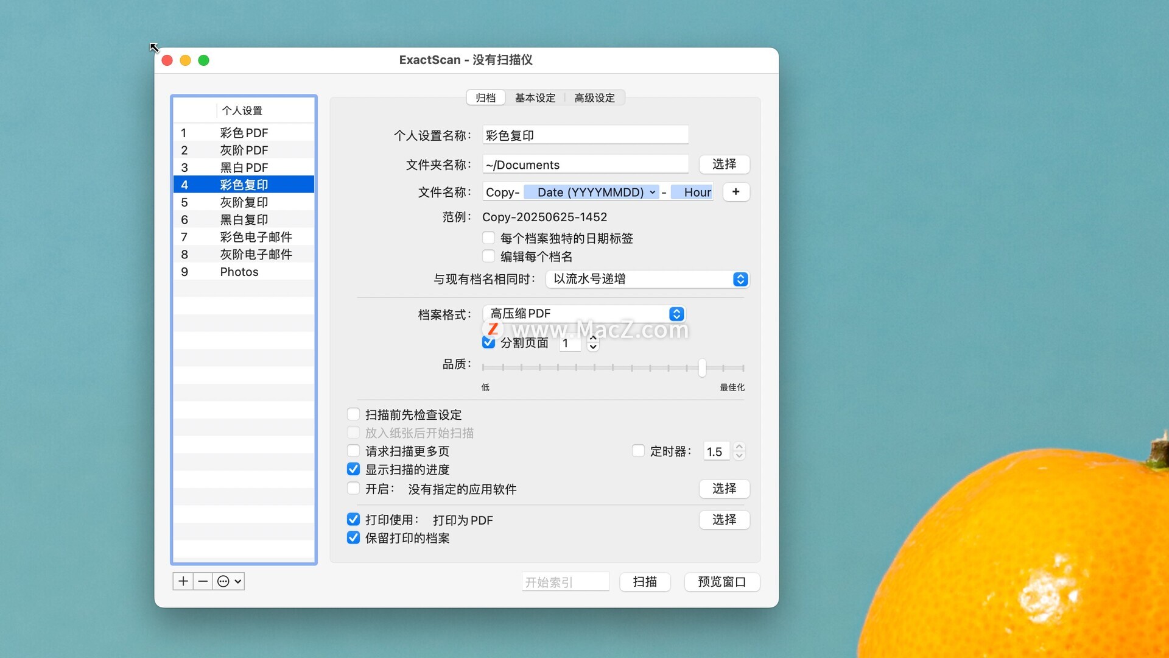The height and width of the screenshot is (658, 1169).
Task: Select the 灰阶 PDF profile
Action: click(x=244, y=150)
